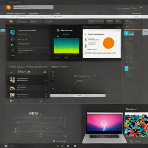The image size is (148, 148).
Task: Open the orange toolbar icon below tab bar
Action: (11, 21)
